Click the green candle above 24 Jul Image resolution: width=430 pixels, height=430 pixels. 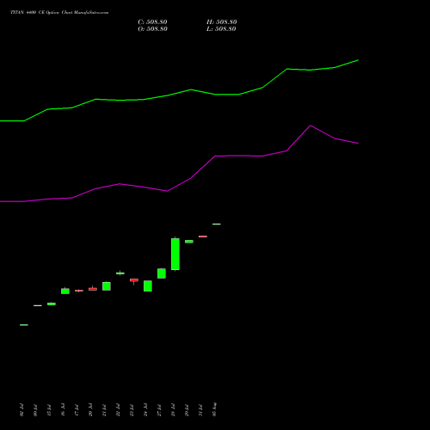pos(148,286)
